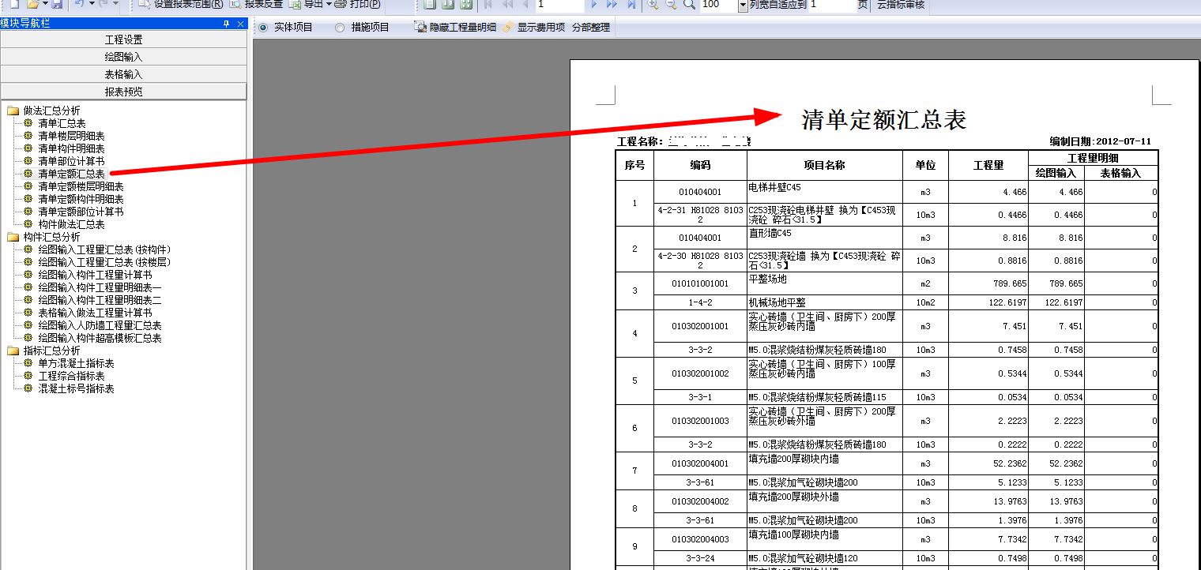Image resolution: width=1201 pixels, height=570 pixels.
Task: Select 绘图输入工程量汇总表(按楼层) report
Action: point(104,262)
